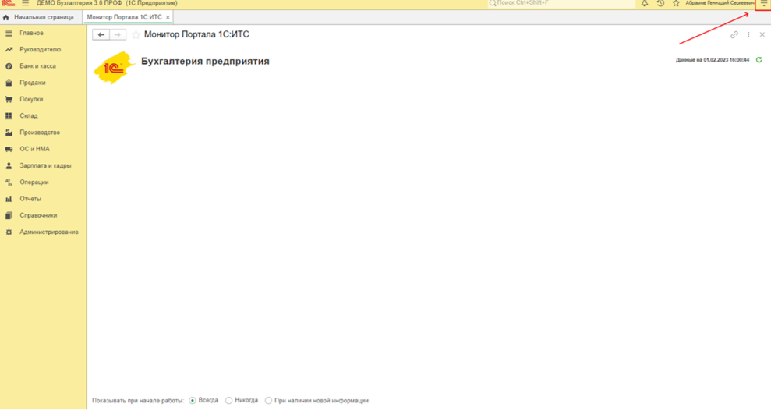Close the Монитор Портала 1С:ИТС tab

tap(168, 17)
